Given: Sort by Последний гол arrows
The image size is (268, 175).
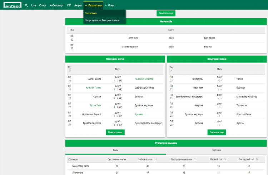Looking at the screenshot, I should pos(257,159).
